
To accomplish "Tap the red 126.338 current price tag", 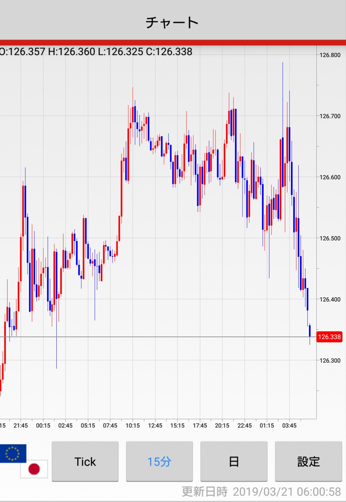I will pos(329,337).
